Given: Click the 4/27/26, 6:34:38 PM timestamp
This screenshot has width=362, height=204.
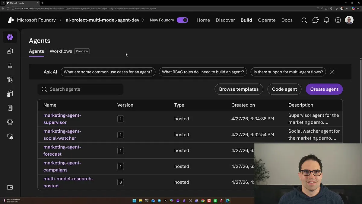Looking at the screenshot, I should coord(253,119).
